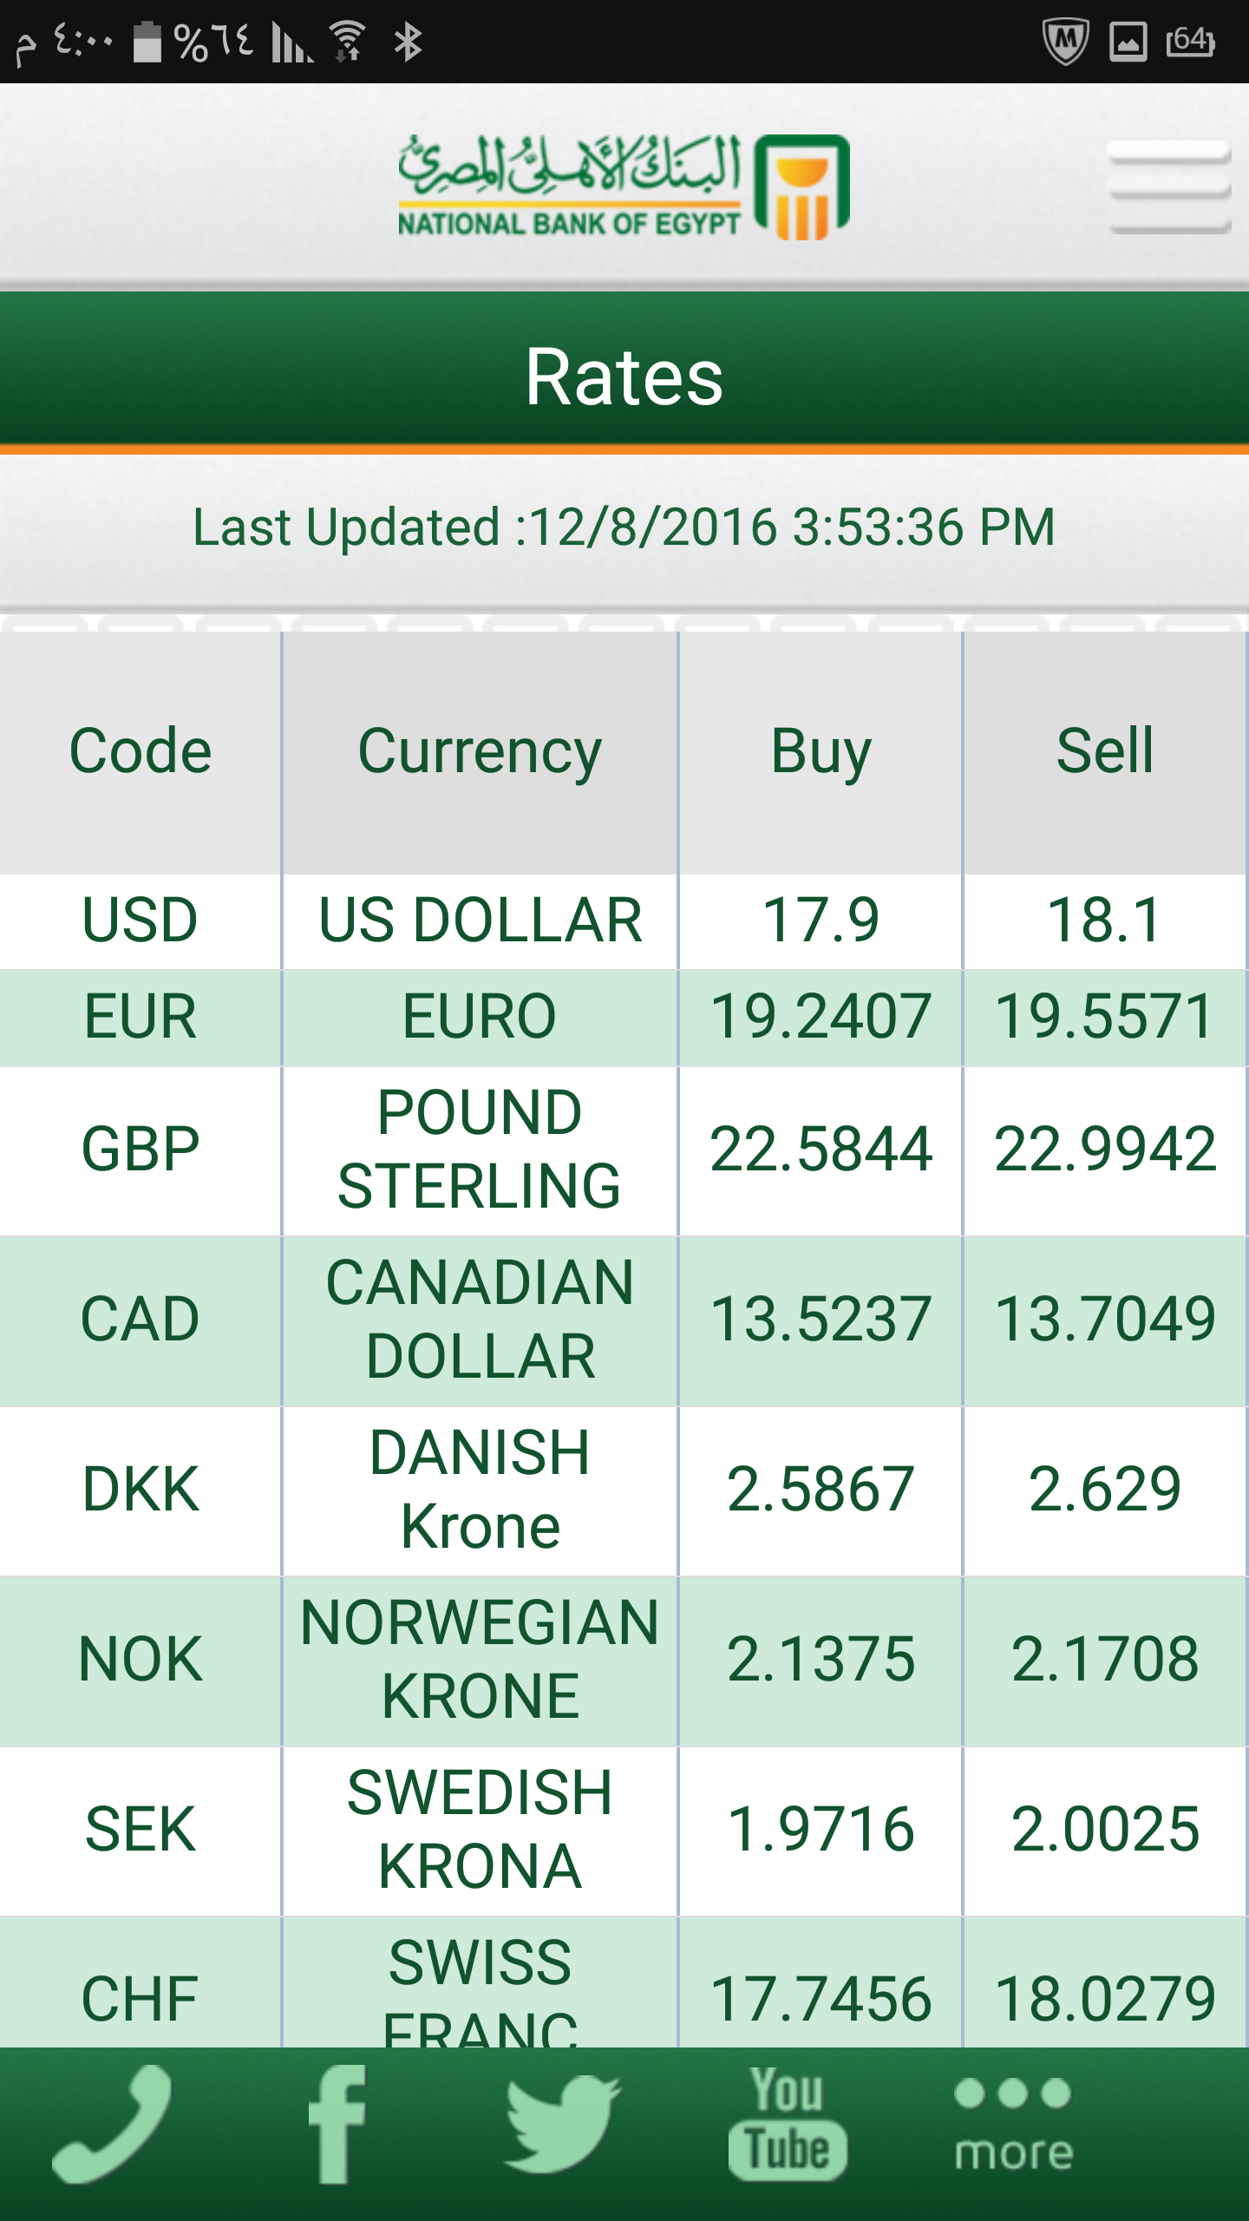Tap the phone call icon

(113, 2124)
